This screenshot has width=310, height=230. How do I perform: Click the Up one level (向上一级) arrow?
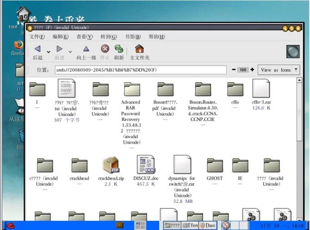[x=86, y=49]
